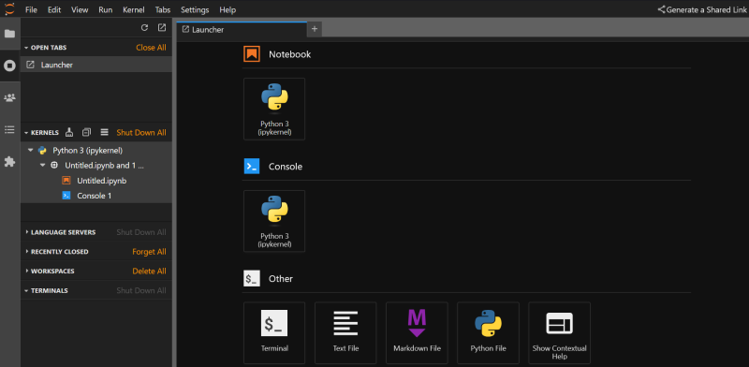Click the broom icon to shut down unused kernels
Viewport: 749px width, 367px height.
tap(69, 132)
